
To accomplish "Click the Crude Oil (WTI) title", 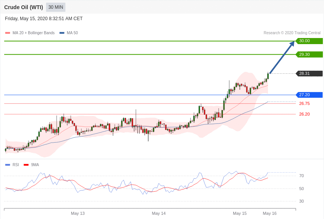I will [x=24, y=7].
